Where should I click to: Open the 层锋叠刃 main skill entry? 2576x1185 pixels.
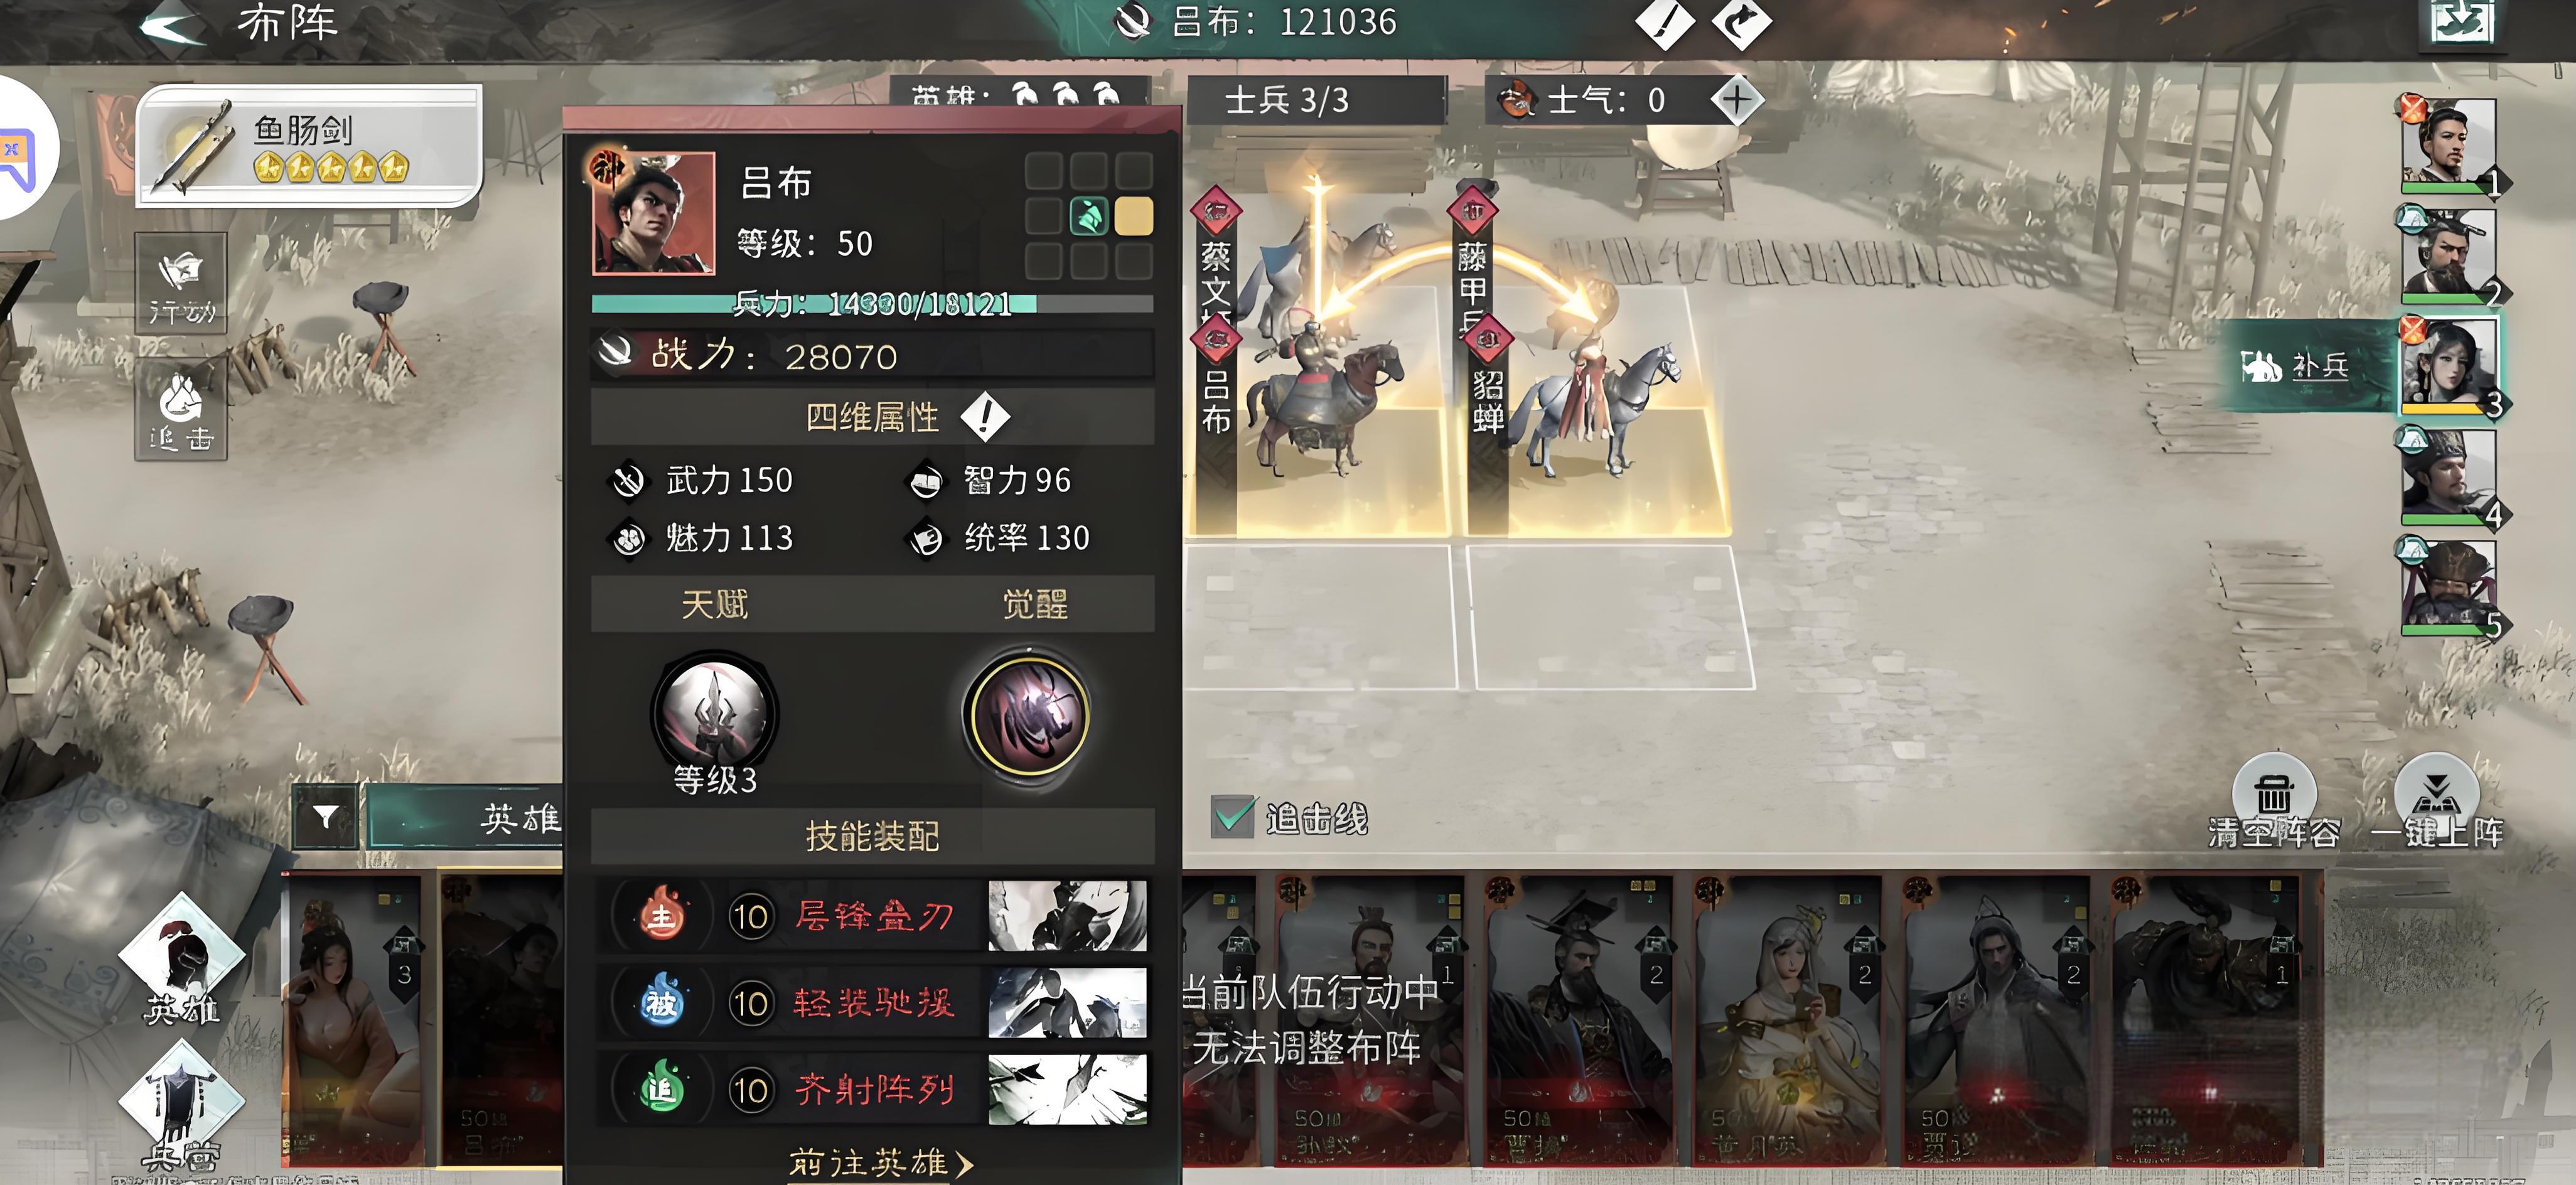[872, 916]
